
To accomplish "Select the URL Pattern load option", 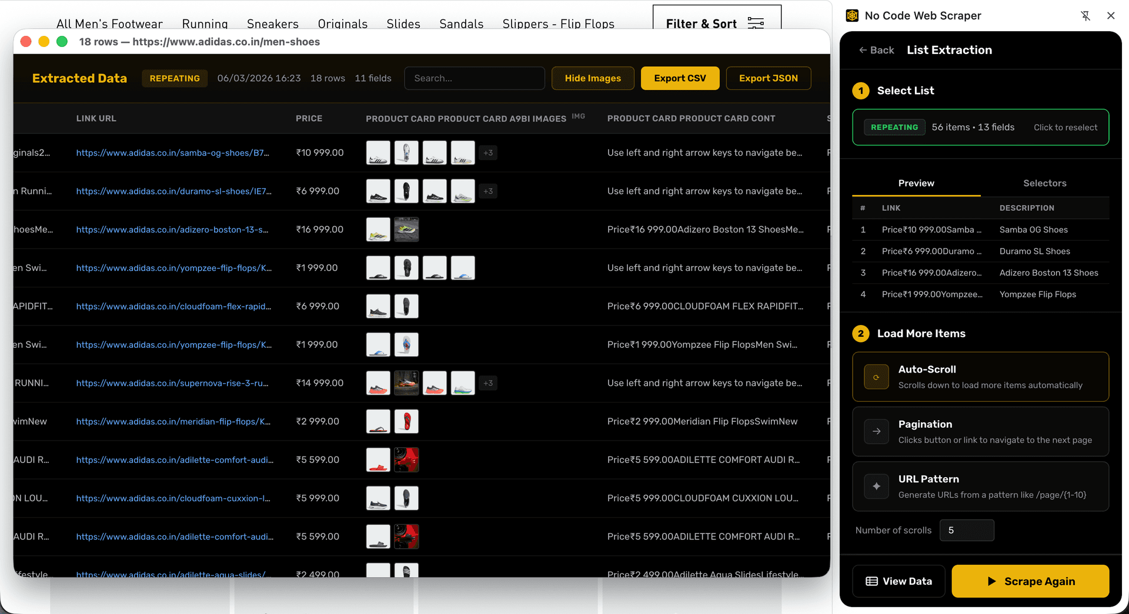I will [980, 486].
